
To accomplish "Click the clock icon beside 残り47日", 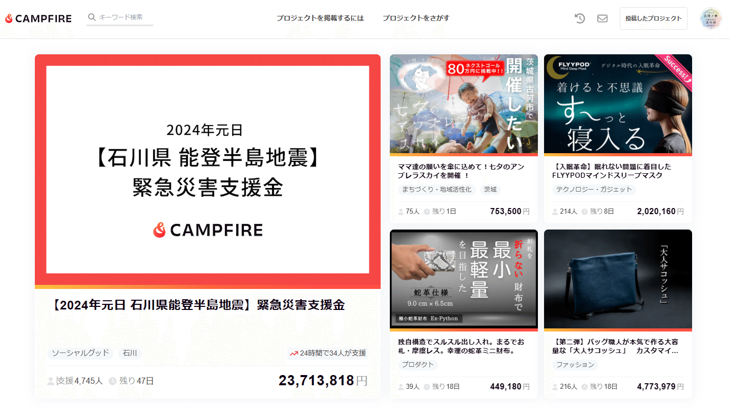I will (x=113, y=381).
